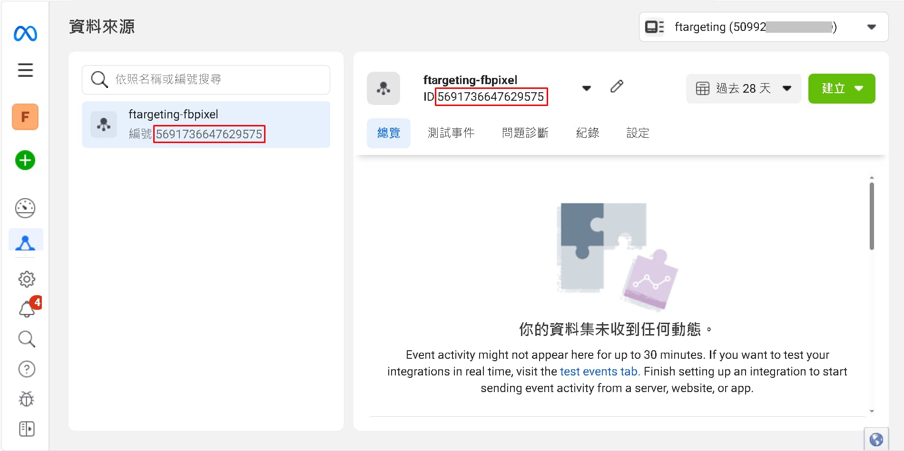
Task: Switch to the 總覽 tab
Action: 389,133
